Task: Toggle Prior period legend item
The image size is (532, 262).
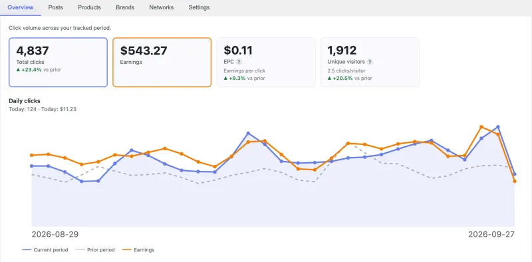Action: click(94, 250)
